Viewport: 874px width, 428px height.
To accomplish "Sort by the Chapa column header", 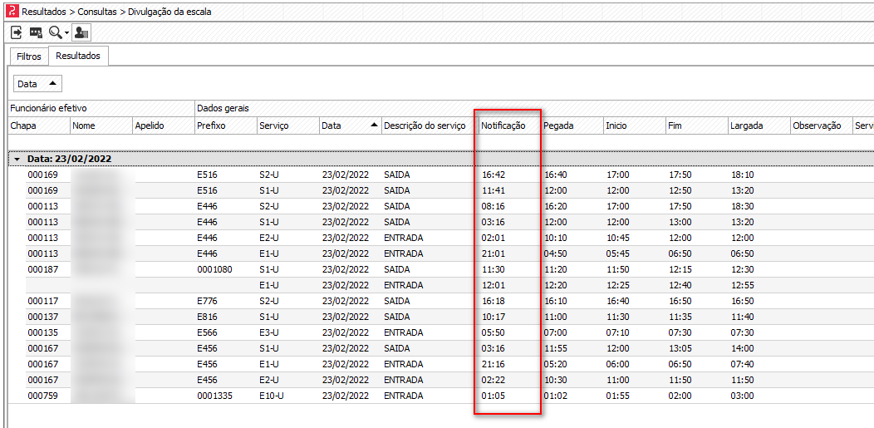I will [38, 126].
